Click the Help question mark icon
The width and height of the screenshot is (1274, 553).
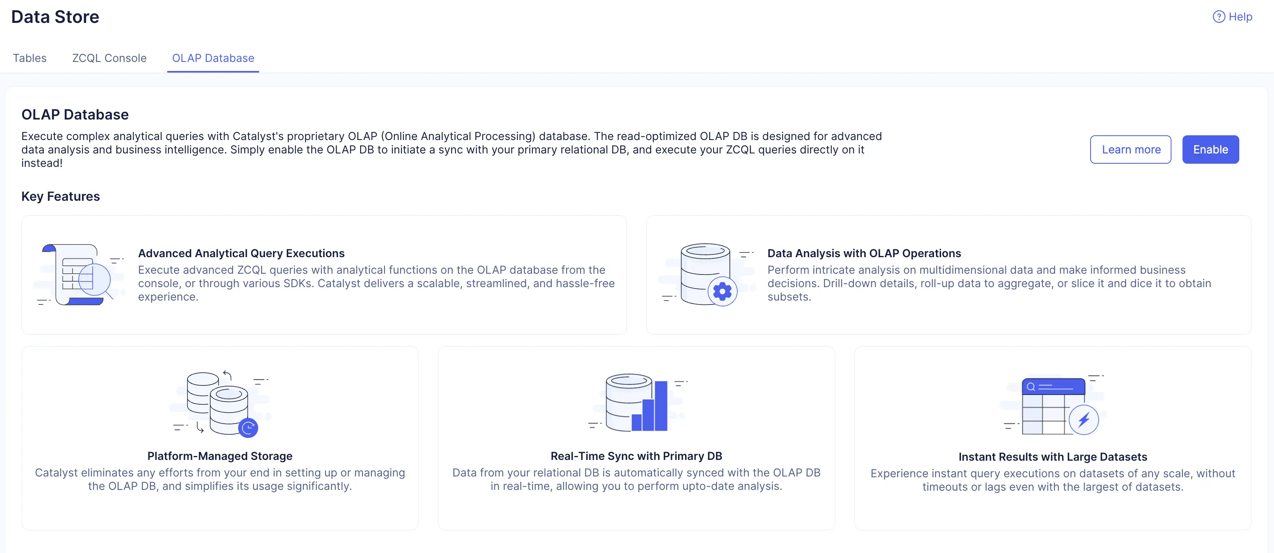click(1219, 17)
